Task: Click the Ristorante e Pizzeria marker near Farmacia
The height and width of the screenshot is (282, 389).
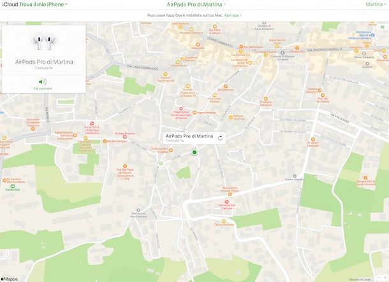Action: [x=230, y=194]
